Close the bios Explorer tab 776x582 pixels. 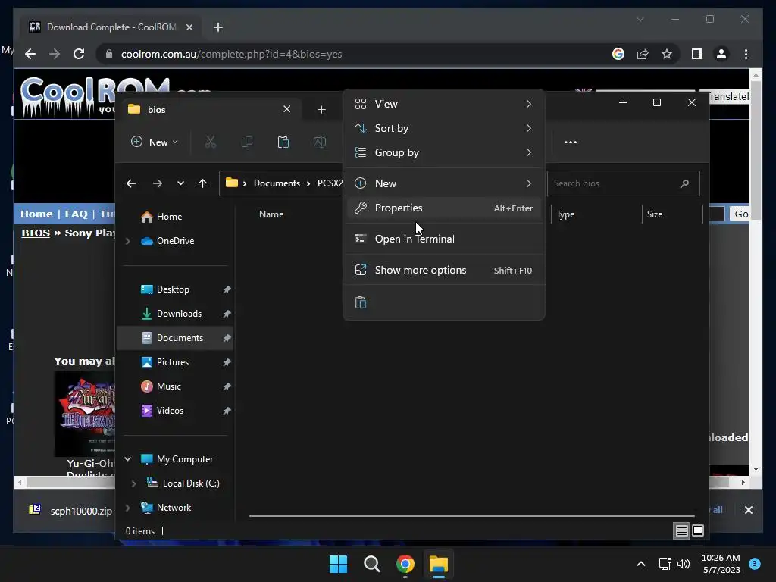[286, 109]
